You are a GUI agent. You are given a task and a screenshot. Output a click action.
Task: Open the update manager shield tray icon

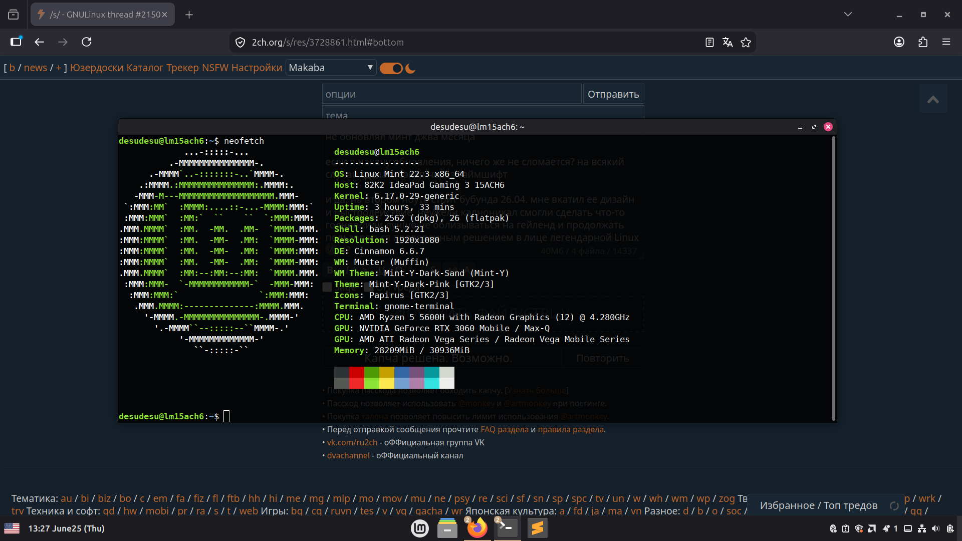(859, 528)
